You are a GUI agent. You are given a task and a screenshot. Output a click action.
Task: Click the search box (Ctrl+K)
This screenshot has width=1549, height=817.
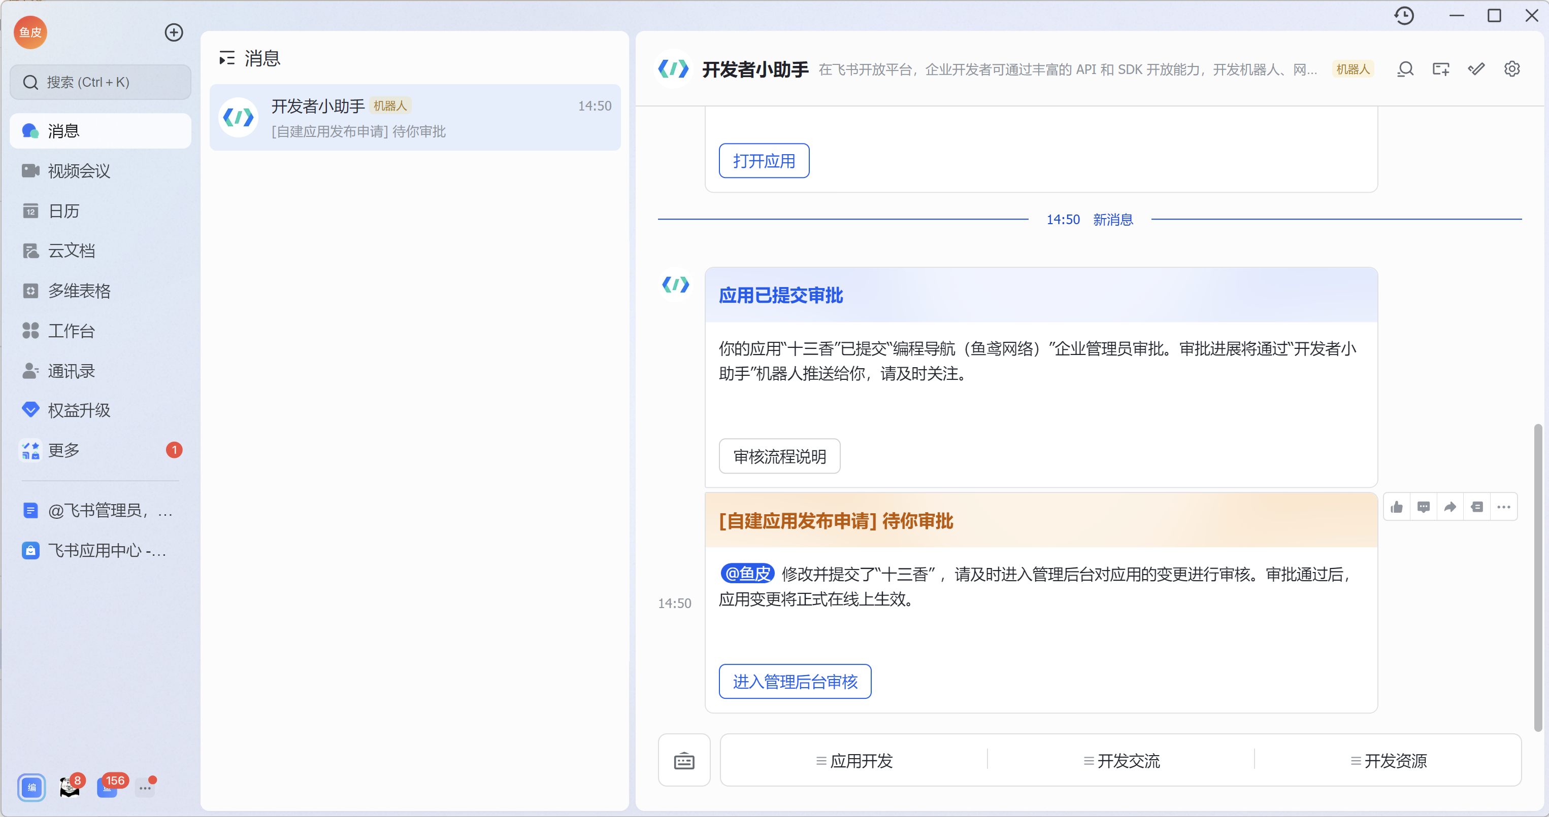[101, 82]
